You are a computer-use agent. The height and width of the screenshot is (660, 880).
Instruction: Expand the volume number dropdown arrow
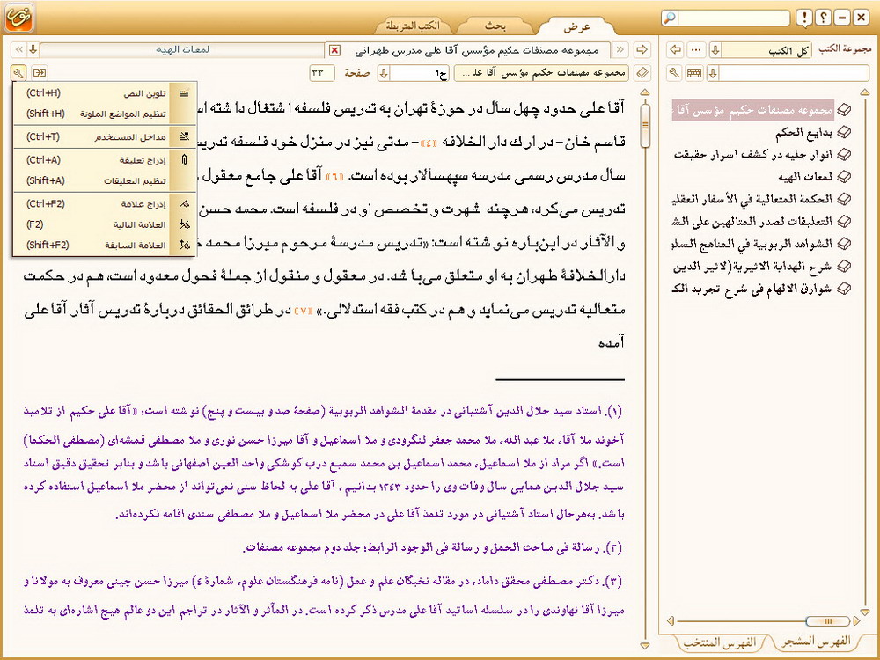point(384,72)
